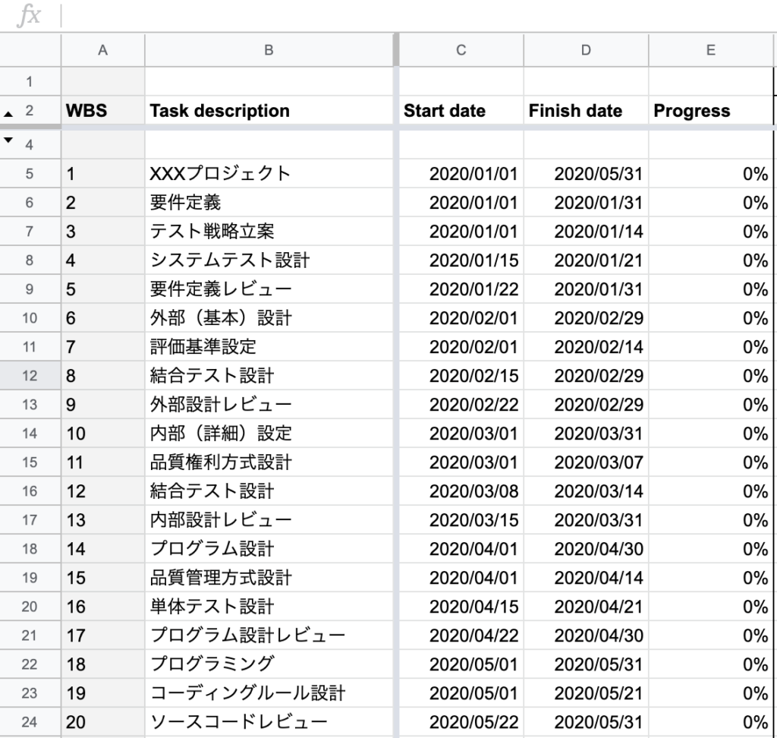Image resolution: width=777 pixels, height=738 pixels.
Task: Select the 要件定義 task cell in row 6
Action: (269, 203)
